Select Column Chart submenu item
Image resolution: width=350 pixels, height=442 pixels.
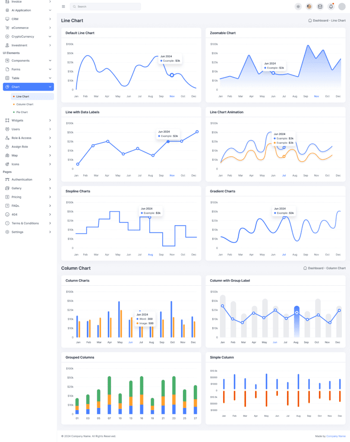pos(25,104)
